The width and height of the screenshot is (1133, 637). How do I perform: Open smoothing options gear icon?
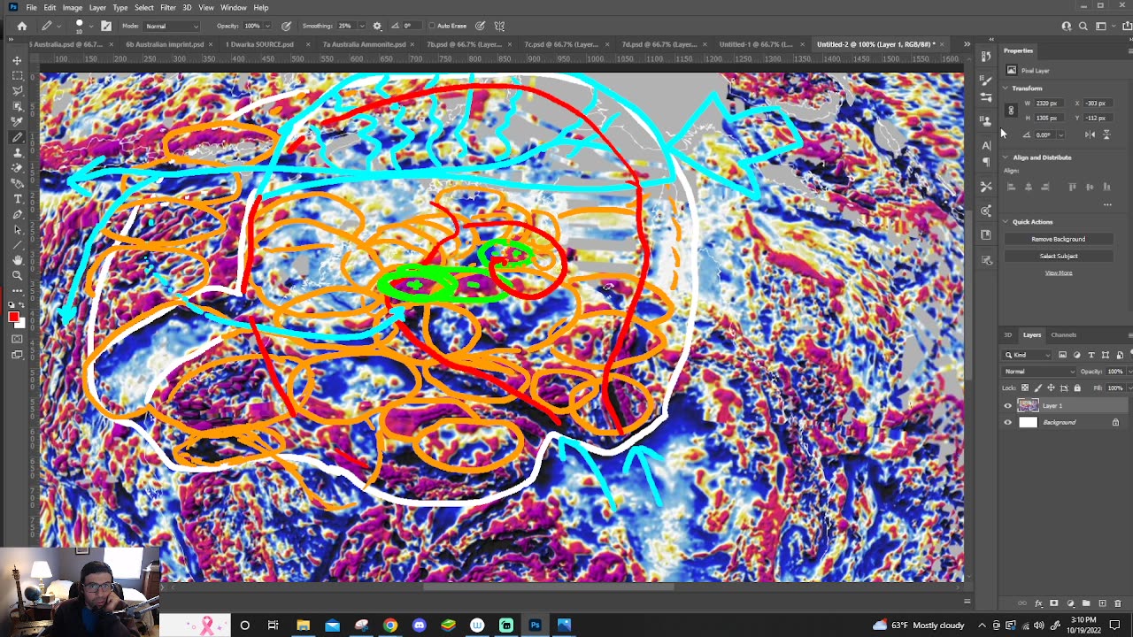tap(377, 26)
